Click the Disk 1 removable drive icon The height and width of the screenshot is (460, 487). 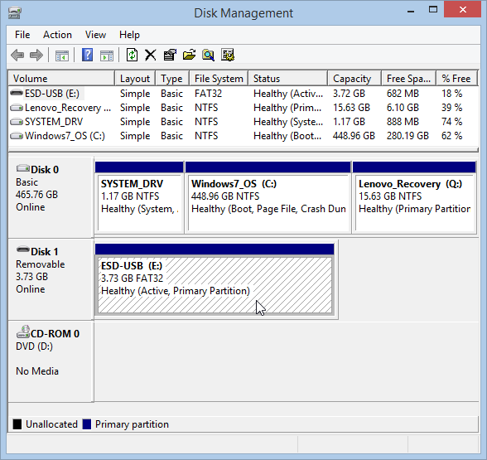coord(23,250)
